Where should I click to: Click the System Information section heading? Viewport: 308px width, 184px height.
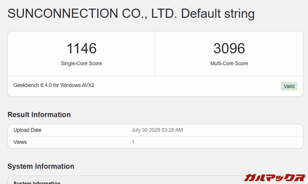[41, 166]
